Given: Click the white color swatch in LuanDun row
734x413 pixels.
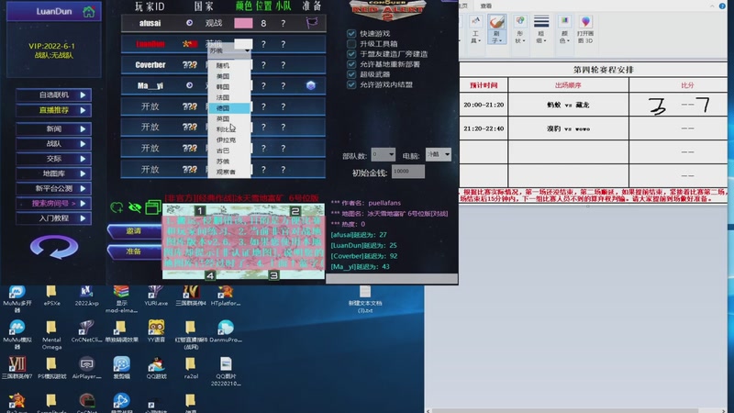Looking at the screenshot, I should click(x=243, y=44).
